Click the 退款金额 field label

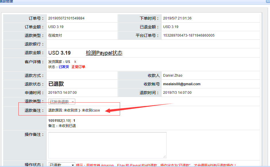click(34, 53)
